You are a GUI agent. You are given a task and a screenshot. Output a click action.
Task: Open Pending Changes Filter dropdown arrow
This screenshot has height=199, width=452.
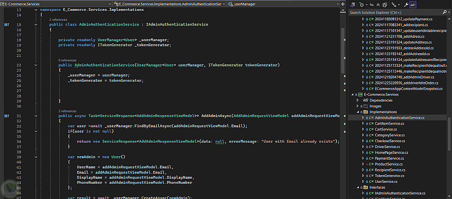coord(367,5)
